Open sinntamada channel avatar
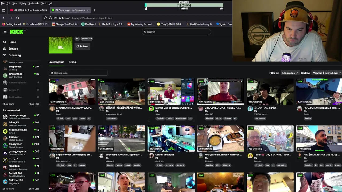 (x=5, y=75)
